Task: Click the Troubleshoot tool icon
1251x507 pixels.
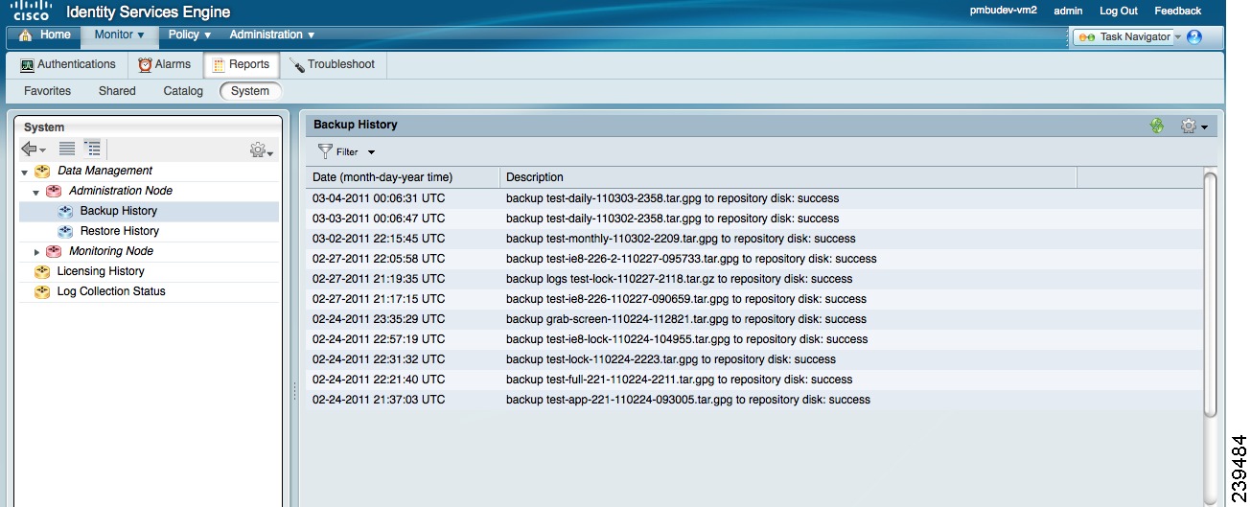Action: coord(296,65)
